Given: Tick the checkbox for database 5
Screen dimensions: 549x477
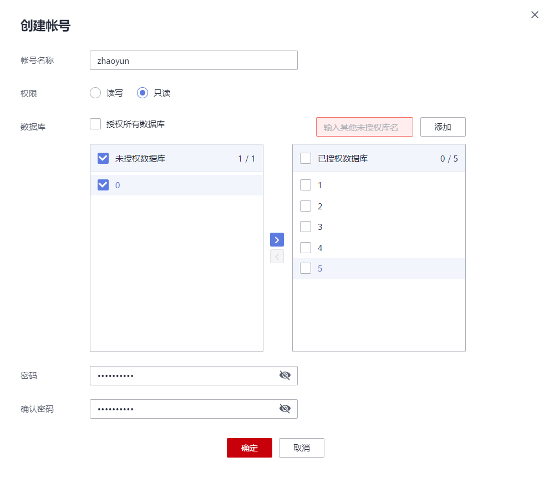Looking at the screenshot, I should 306,268.
